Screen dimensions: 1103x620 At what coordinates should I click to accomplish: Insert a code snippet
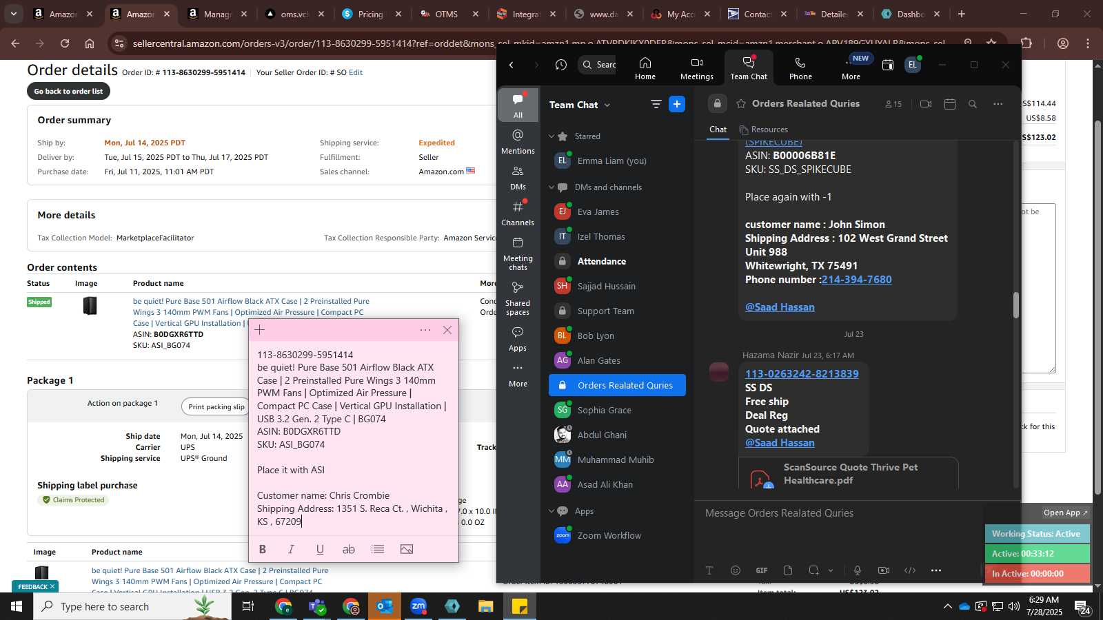(x=910, y=570)
